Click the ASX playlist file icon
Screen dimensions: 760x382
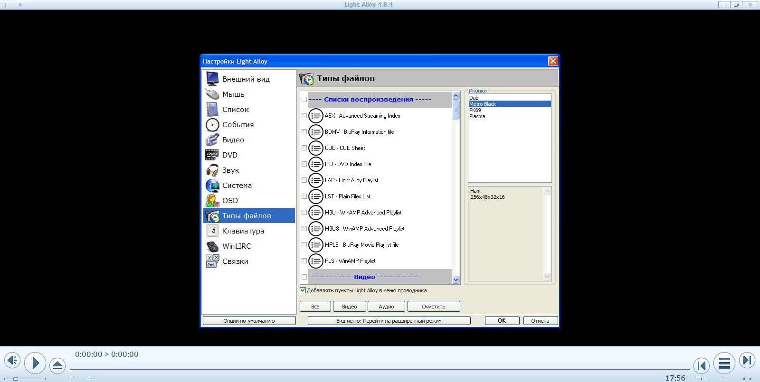316,116
